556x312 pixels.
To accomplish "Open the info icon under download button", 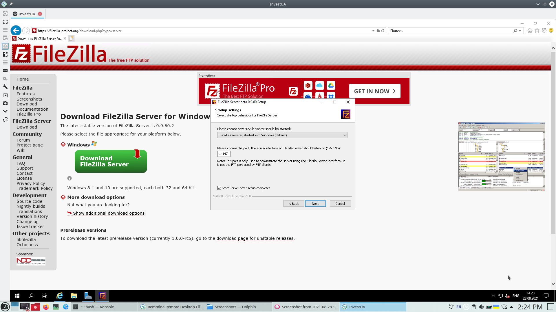I will pyautogui.click(x=69, y=179).
